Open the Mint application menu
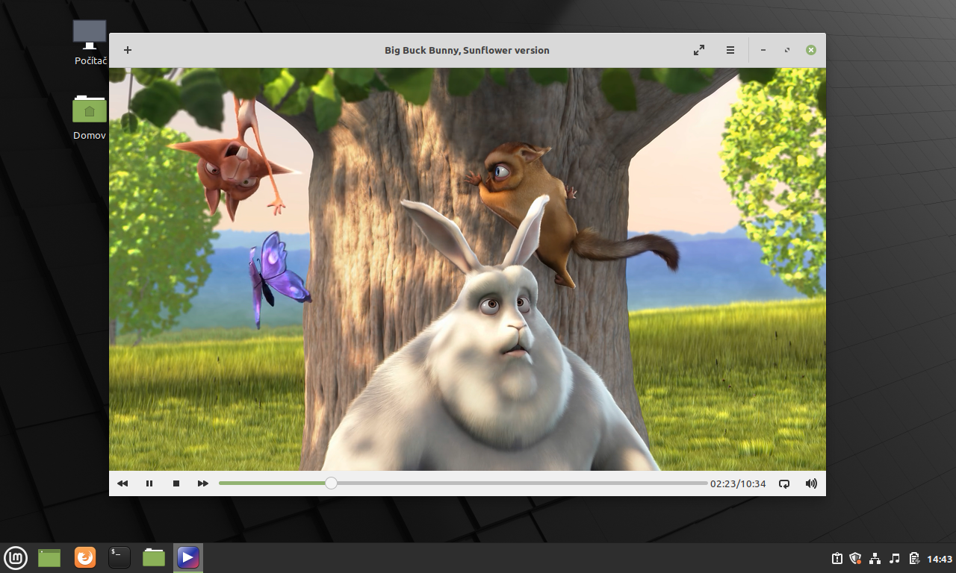The image size is (956, 573). [16, 557]
